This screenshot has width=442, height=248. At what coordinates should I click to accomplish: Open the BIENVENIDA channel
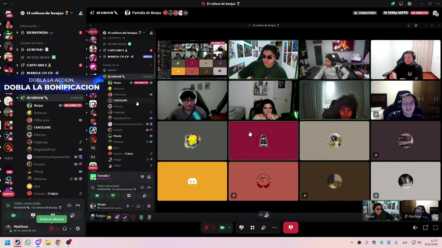tap(51, 33)
